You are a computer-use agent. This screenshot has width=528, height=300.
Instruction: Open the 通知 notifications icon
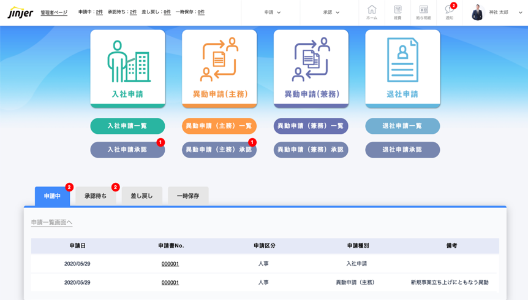point(450,12)
